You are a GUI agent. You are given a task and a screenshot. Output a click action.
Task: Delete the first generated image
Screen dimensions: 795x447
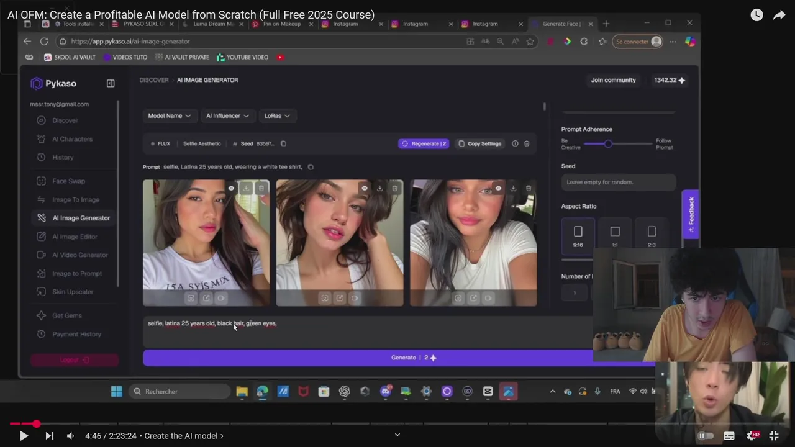point(261,188)
